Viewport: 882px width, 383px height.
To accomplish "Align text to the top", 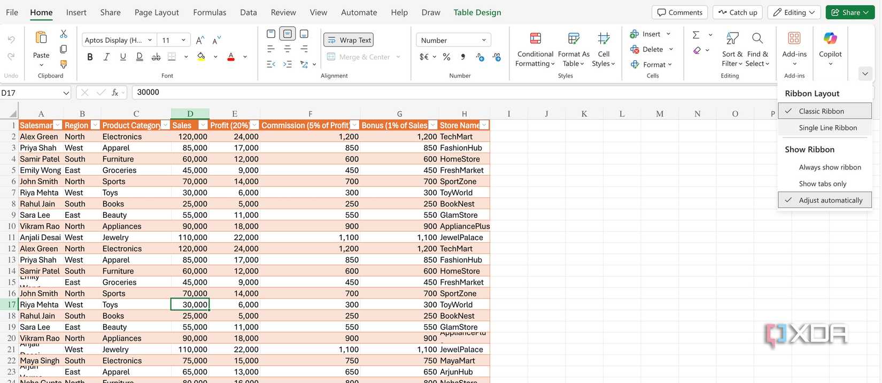I will tap(271, 34).
